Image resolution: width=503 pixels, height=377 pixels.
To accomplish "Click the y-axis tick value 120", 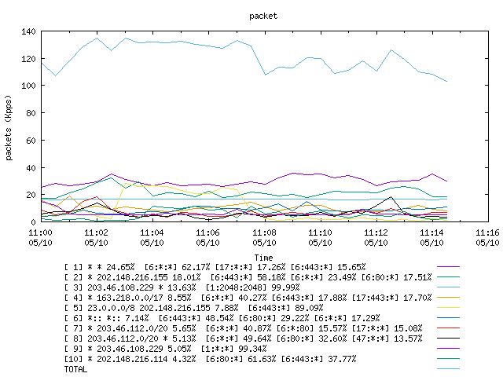I will click(28, 59).
